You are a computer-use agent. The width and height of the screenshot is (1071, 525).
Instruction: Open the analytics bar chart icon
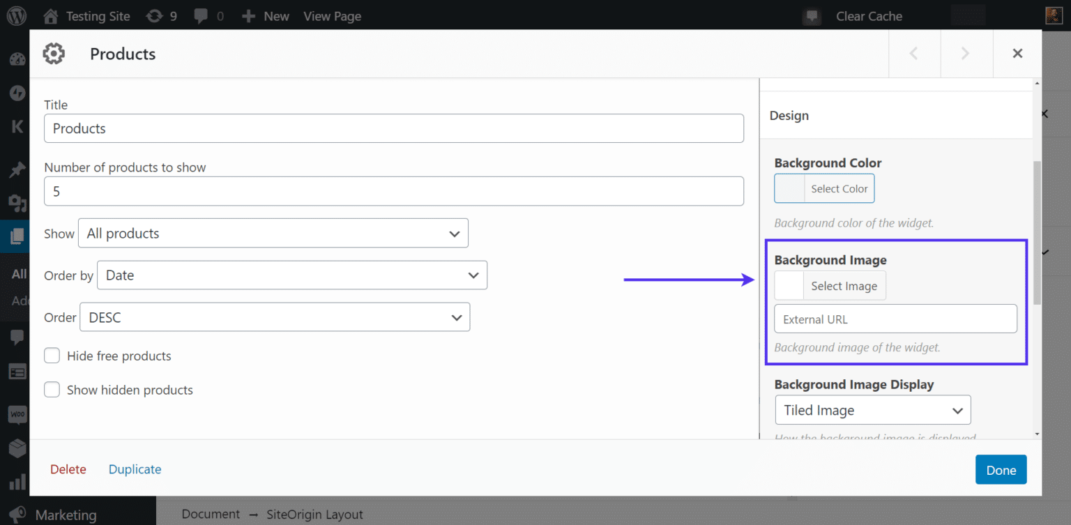pos(16,481)
